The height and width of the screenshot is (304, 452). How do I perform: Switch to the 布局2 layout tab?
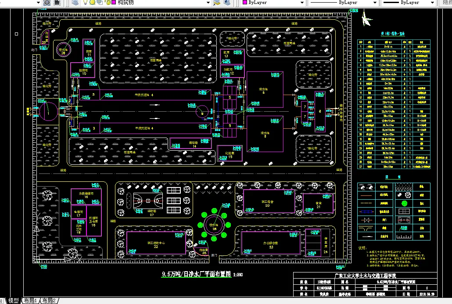[x=49, y=300]
